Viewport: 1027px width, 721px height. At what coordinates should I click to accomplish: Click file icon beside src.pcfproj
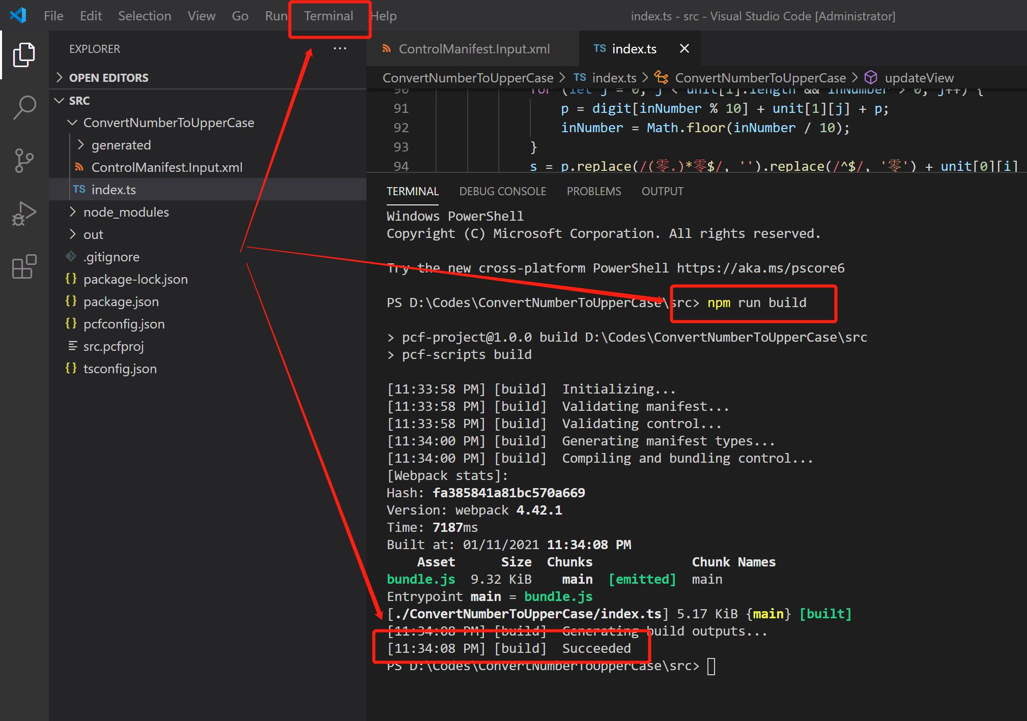(73, 346)
